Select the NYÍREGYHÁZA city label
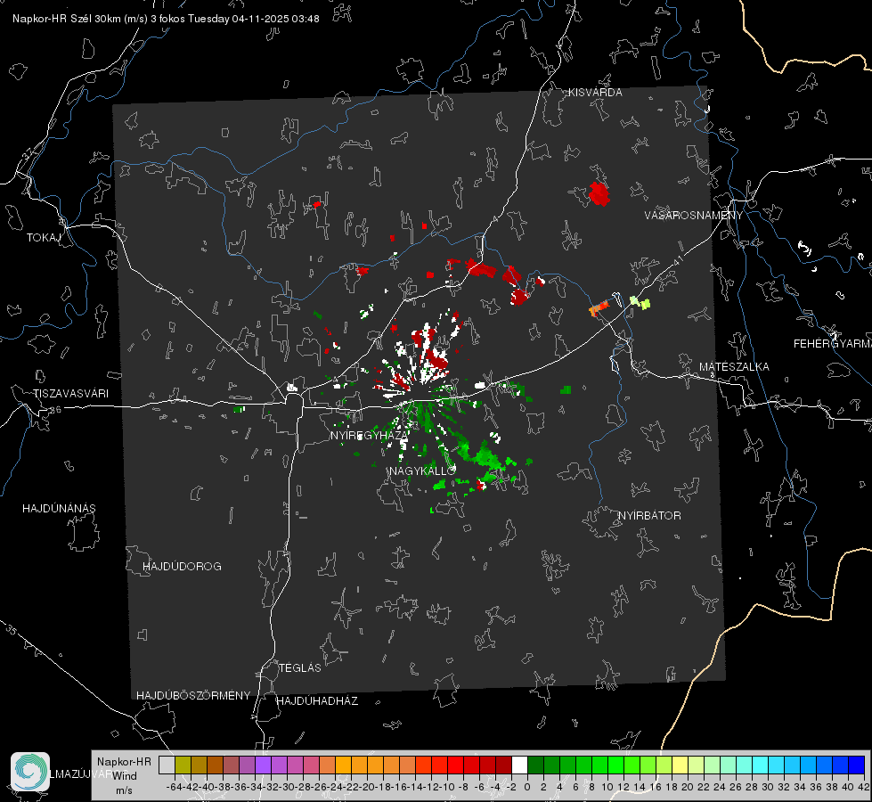The image size is (872, 802). [x=370, y=436]
